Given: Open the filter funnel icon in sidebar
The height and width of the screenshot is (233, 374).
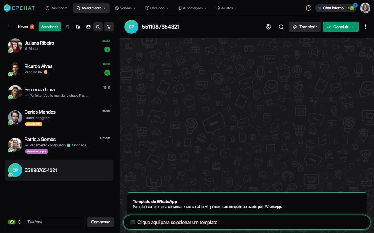Looking at the screenshot, I should [x=109, y=27].
